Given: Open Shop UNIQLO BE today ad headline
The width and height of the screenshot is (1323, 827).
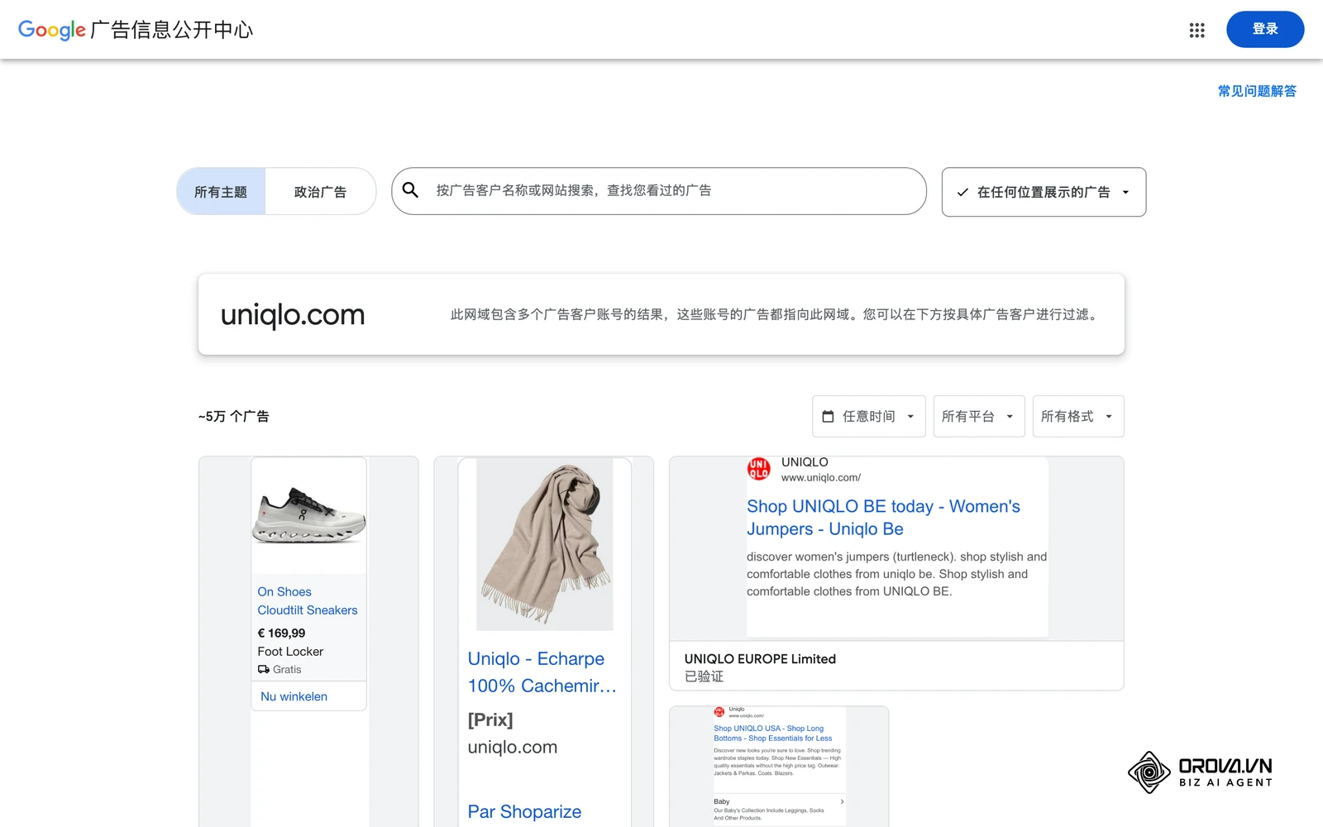Looking at the screenshot, I should pyautogui.click(x=883, y=518).
